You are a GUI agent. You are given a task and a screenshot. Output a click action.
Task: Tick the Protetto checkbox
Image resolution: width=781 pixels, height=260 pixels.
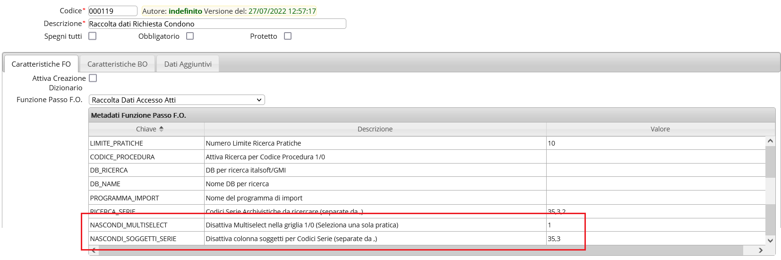pos(288,36)
